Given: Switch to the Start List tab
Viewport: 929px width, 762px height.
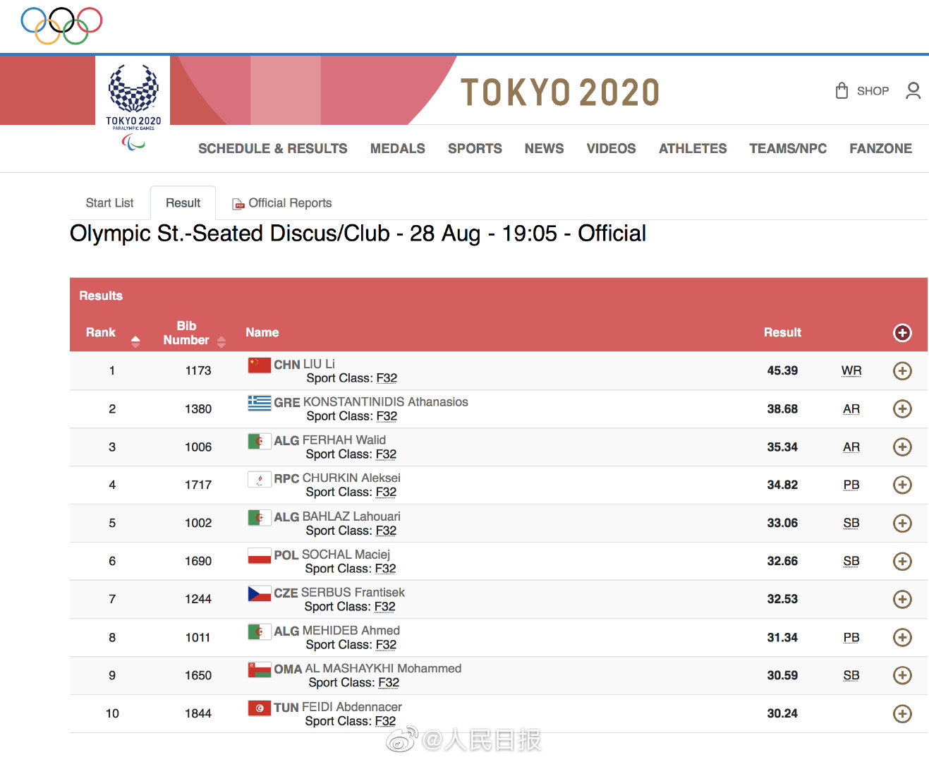Looking at the screenshot, I should coord(109,203).
